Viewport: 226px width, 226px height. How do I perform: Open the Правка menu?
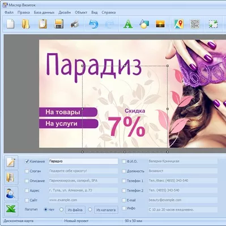pos(24,12)
